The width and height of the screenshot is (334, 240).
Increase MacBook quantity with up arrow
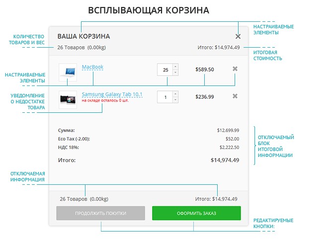click(175, 66)
